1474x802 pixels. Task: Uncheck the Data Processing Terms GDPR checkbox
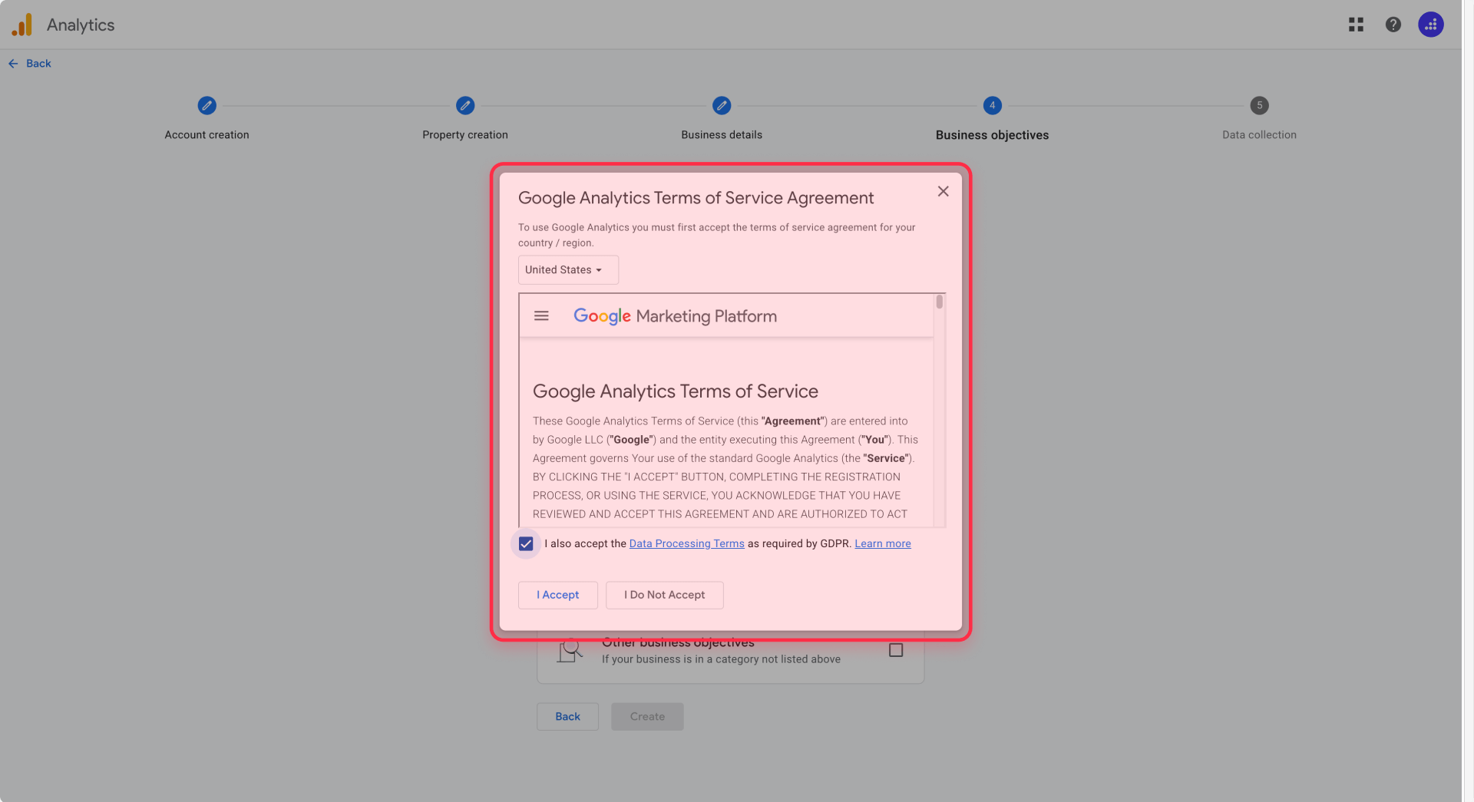(x=525, y=543)
